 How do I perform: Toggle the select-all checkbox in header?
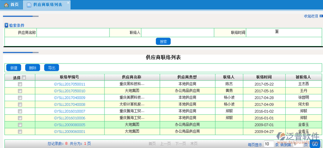coord(24,77)
